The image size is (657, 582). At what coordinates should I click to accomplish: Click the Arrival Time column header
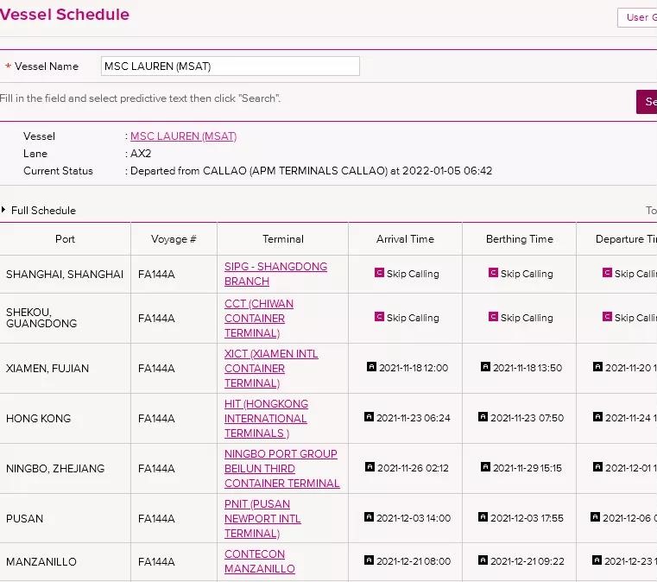[x=405, y=239]
